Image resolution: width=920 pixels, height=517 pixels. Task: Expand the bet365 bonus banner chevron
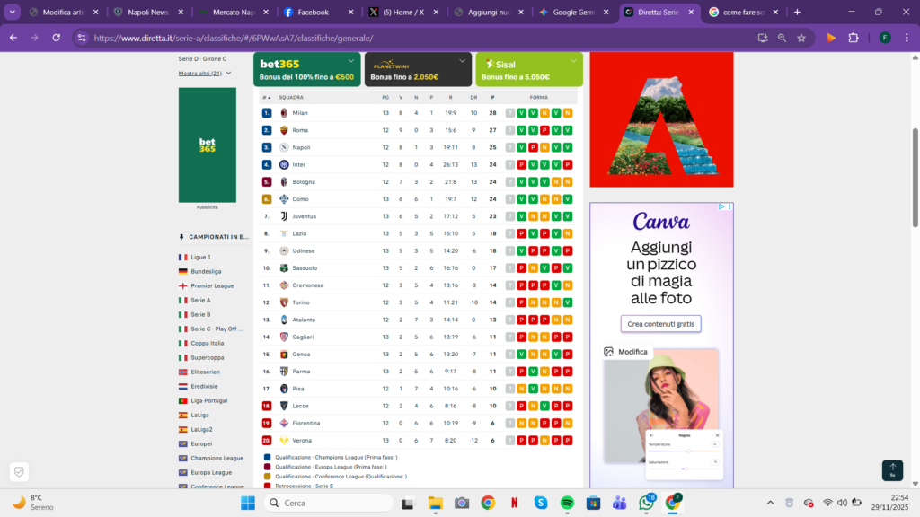(x=351, y=61)
